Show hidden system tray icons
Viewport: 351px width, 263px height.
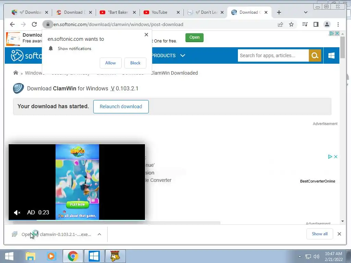tap(300, 256)
